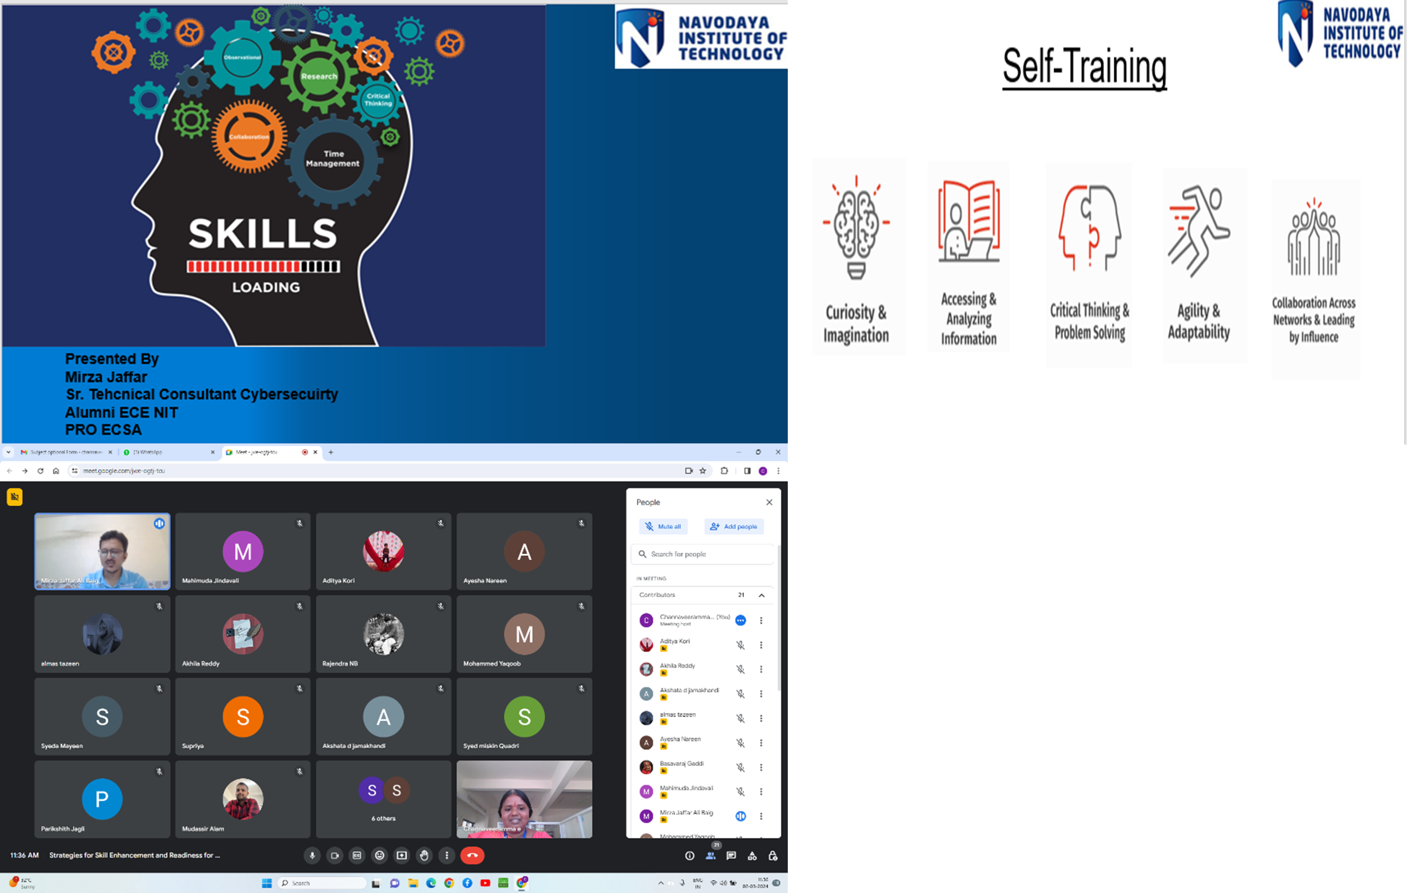This screenshot has width=1407, height=893.
Task: Toggle camera icon in meeting controls bar
Action: [337, 855]
